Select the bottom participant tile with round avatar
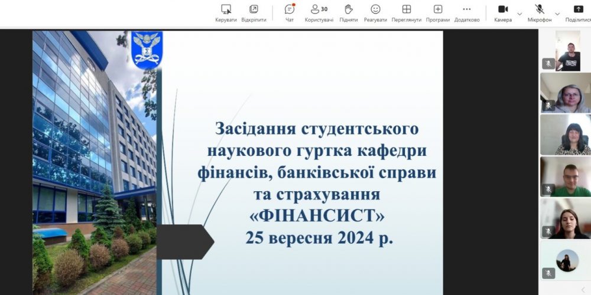Screen dimensions: 591x295 (565, 260)
